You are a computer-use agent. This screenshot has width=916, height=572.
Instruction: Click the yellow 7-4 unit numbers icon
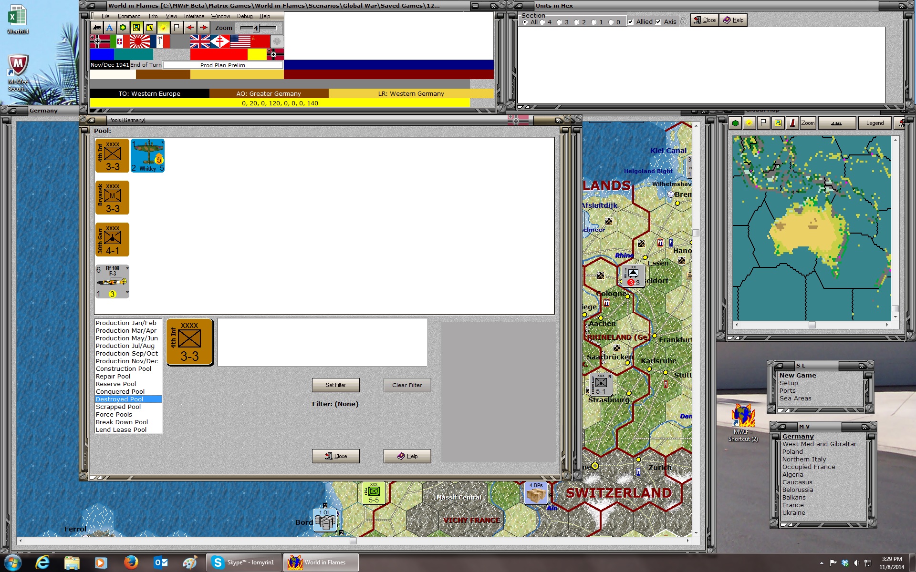pos(150,28)
